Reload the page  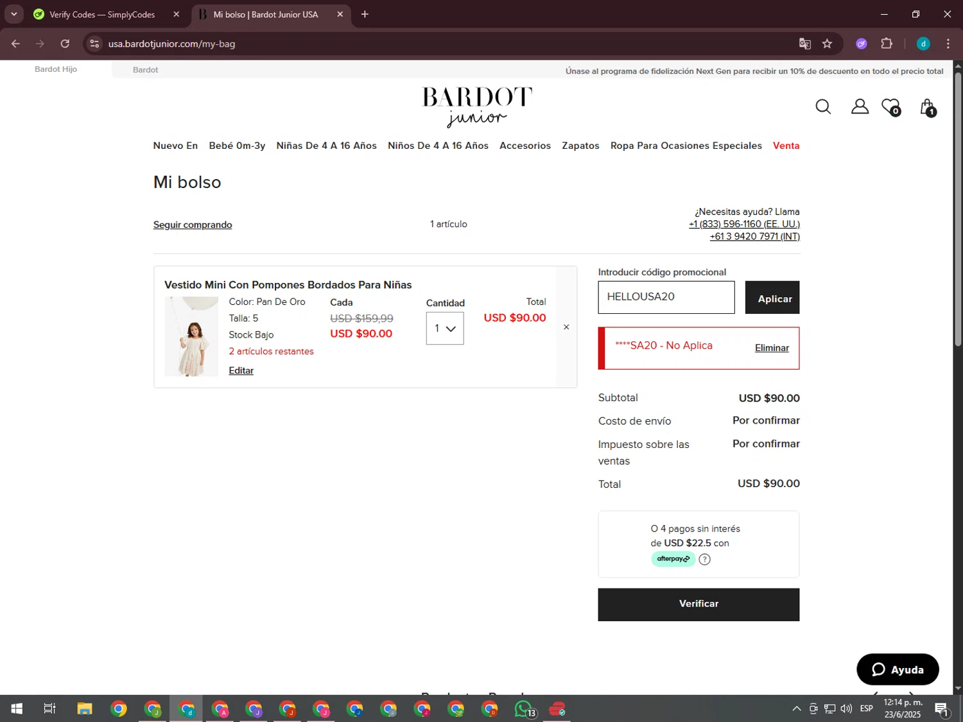[x=65, y=44]
